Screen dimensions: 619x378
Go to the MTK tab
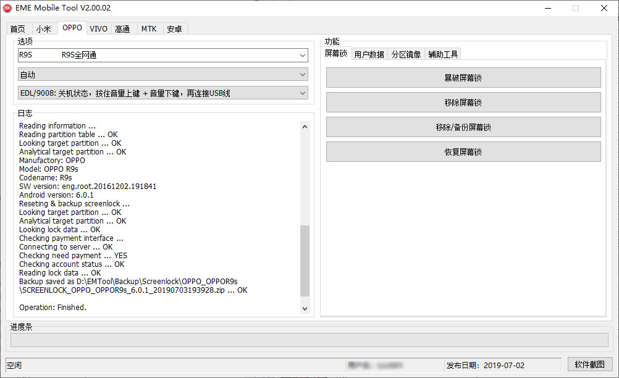pyautogui.click(x=149, y=29)
